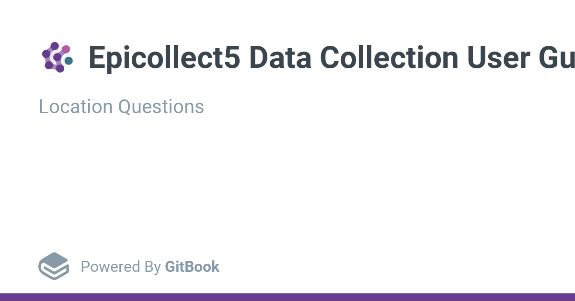Click the top purple dot of the logo
Viewport: 575px width, 301px height.
(x=55, y=46)
